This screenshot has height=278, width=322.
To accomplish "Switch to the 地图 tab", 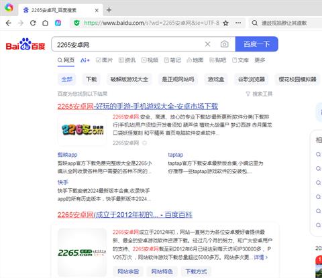I will click(195, 60).
